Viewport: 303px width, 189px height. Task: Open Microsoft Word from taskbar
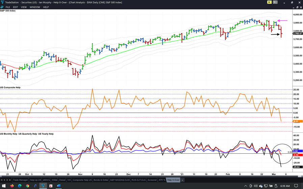point(58,186)
